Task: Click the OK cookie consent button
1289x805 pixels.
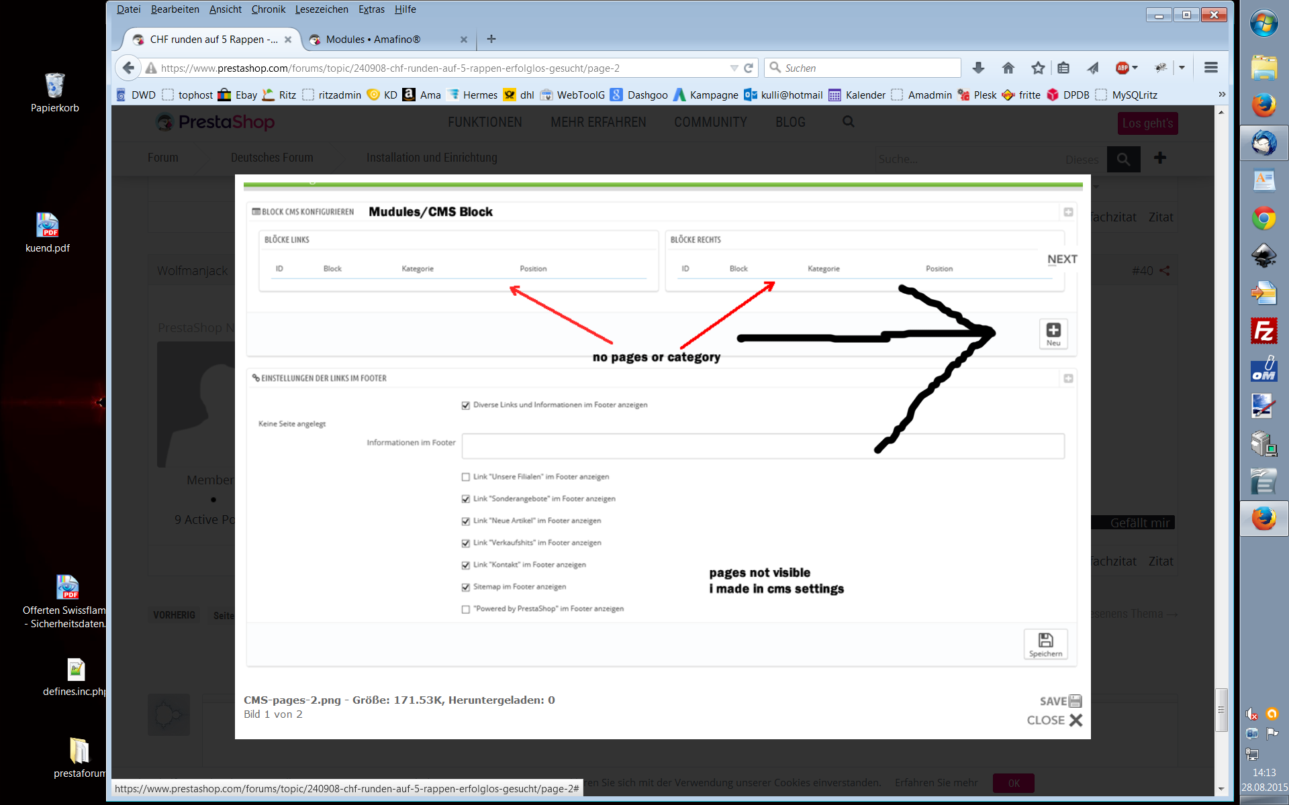Action: [x=1014, y=783]
